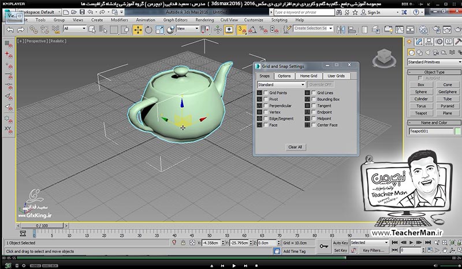
Task: Switch to the Options tab
Action: click(284, 76)
